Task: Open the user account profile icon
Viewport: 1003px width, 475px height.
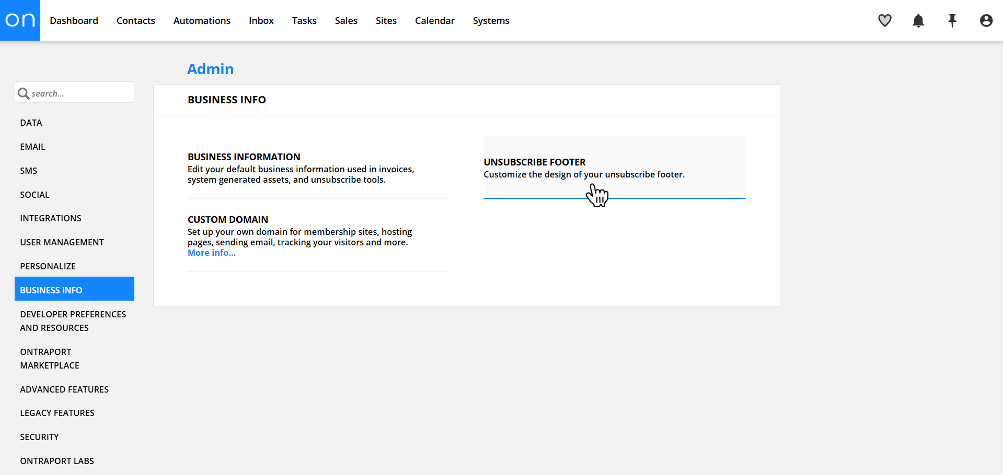Action: click(x=986, y=20)
